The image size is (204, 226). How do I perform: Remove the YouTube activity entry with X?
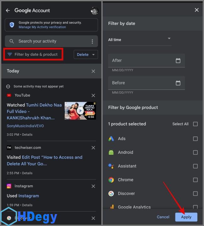click(93, 95)
